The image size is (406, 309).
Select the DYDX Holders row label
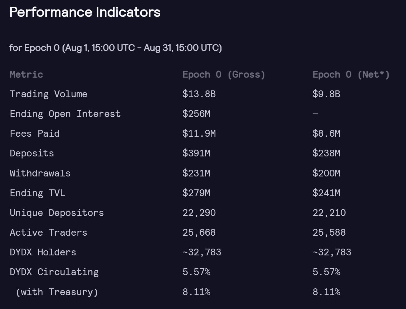(43, 252)
